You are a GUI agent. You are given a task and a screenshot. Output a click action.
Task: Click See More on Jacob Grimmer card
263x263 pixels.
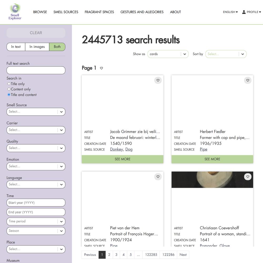click(123, 159)
